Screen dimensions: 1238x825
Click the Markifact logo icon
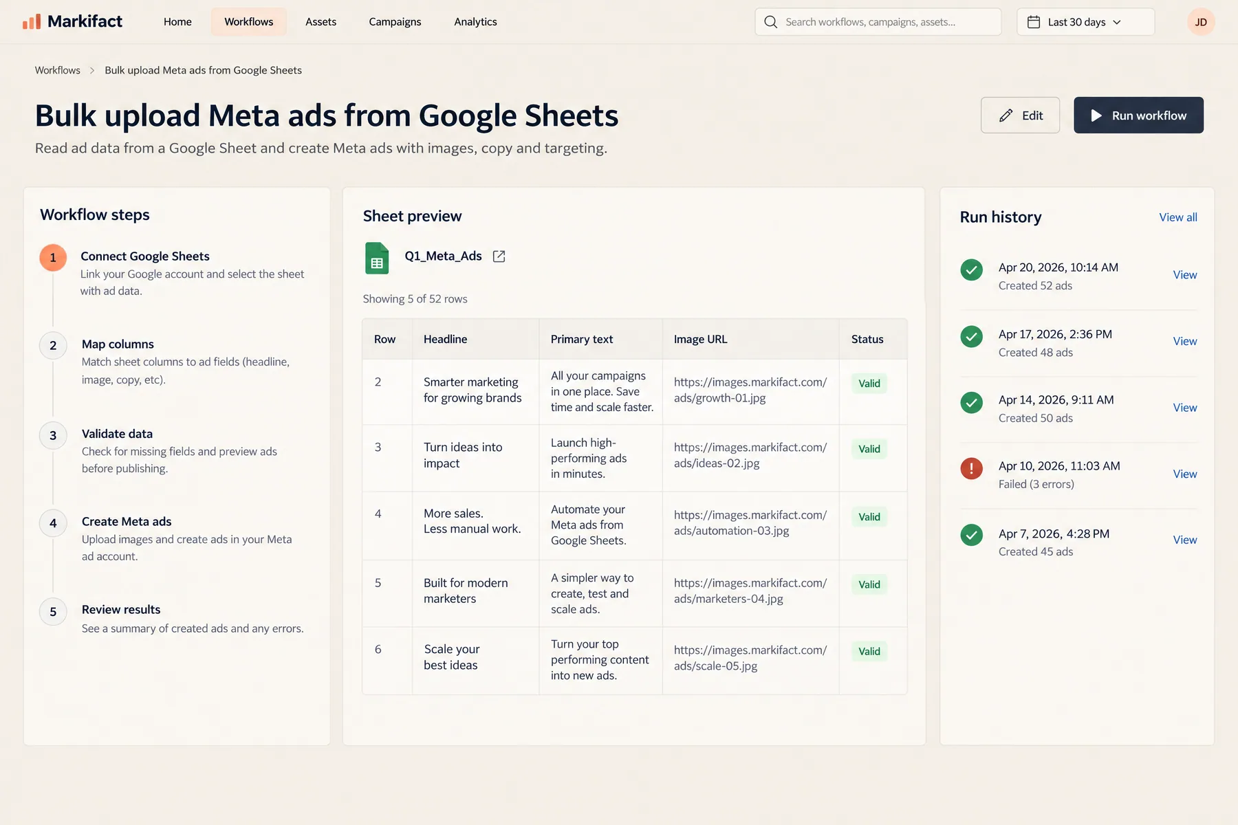coord(32,22)
